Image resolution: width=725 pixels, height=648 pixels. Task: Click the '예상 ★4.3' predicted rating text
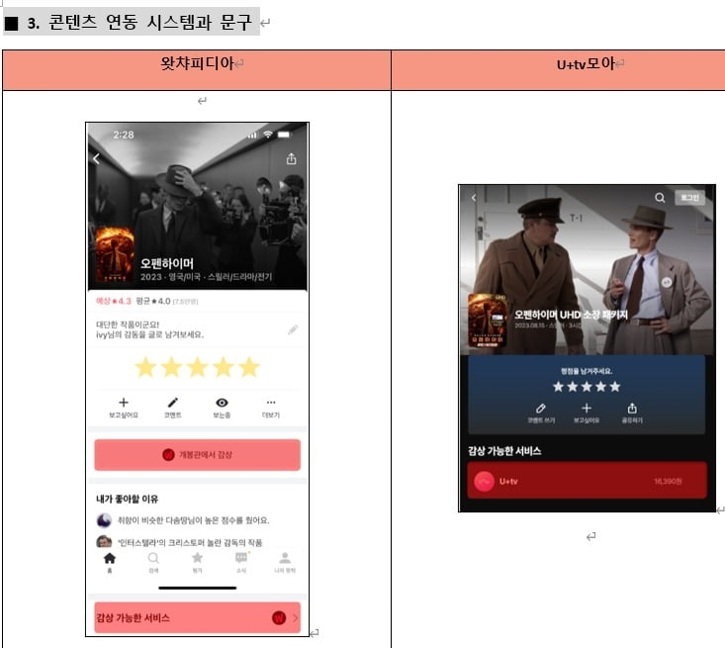tap(114, 301)
